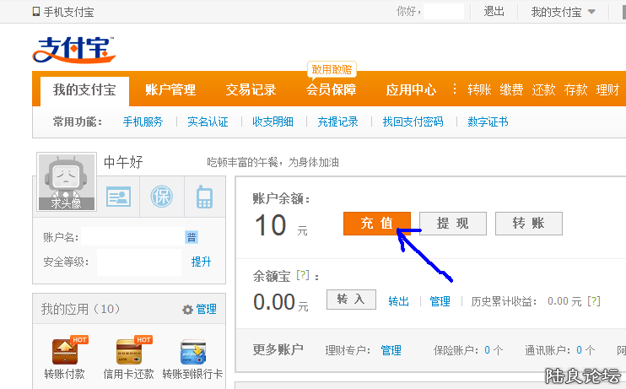Click the help icon next to 余额宝

(303, 276)
